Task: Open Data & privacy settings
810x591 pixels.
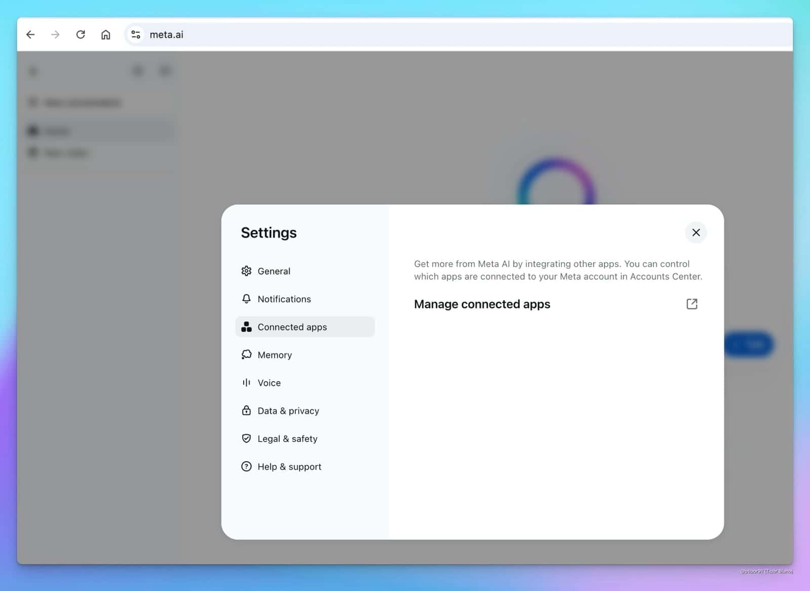Action: coord(288,410)
